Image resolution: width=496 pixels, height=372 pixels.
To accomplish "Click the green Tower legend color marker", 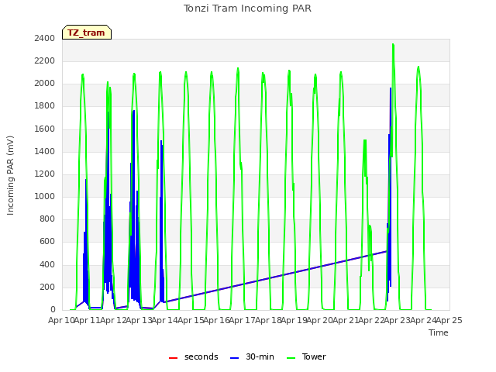I will [x=291, y=358].
